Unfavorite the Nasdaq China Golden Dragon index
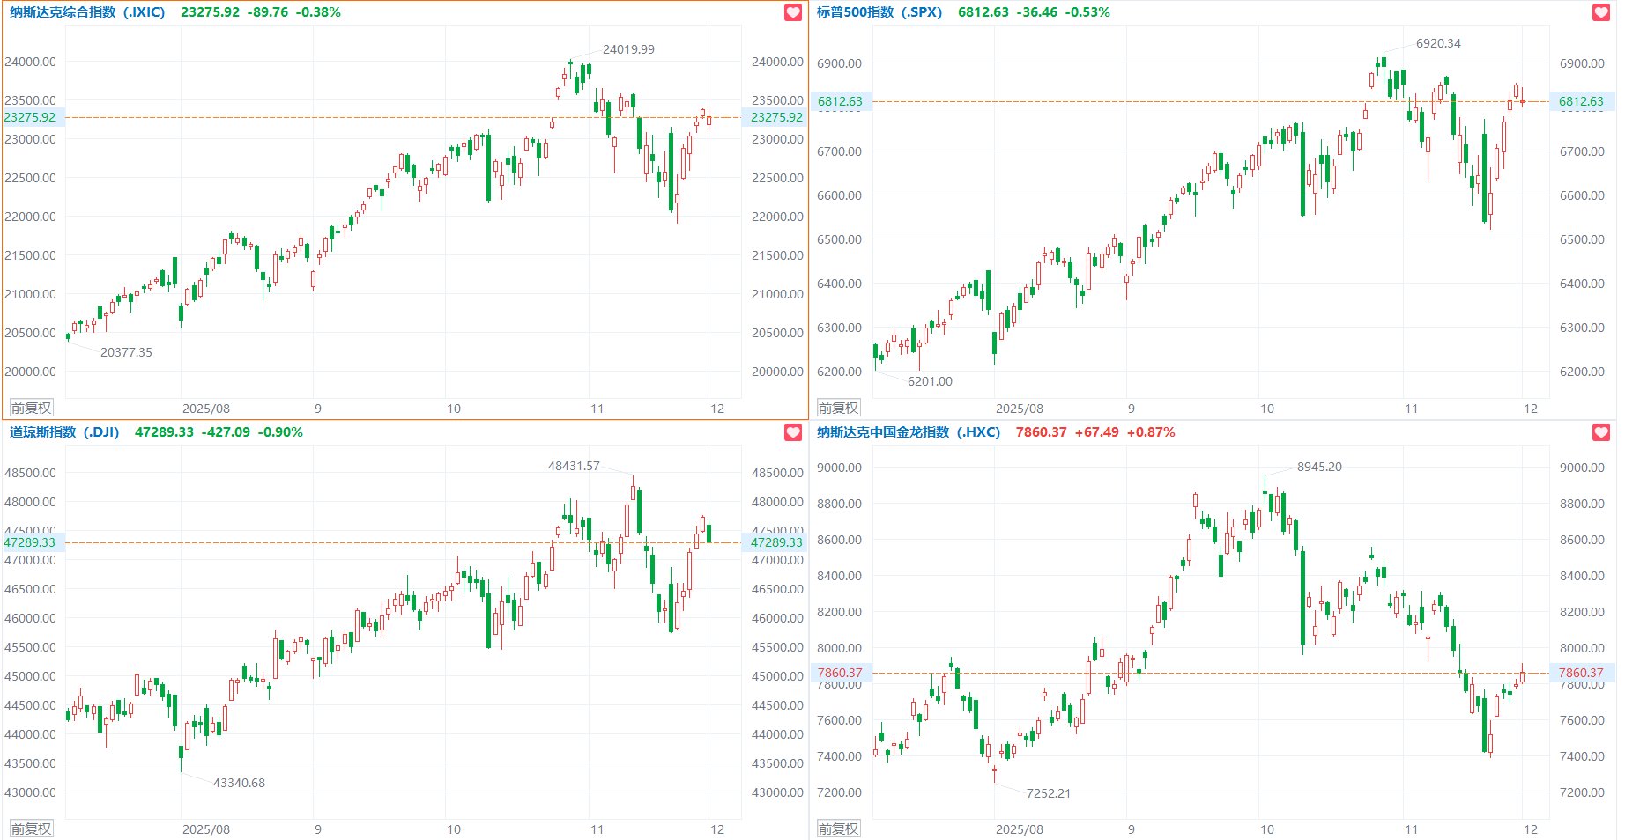1625x840 pixels. [x=1601, y=432]
